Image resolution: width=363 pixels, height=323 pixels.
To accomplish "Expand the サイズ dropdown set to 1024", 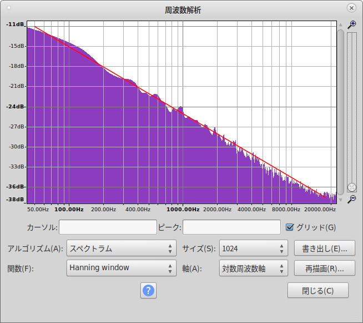I will (x=253, y=248).
